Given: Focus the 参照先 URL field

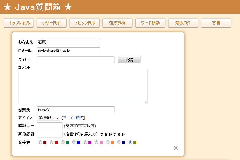Looking at the screenshot, I should (76, 110).
